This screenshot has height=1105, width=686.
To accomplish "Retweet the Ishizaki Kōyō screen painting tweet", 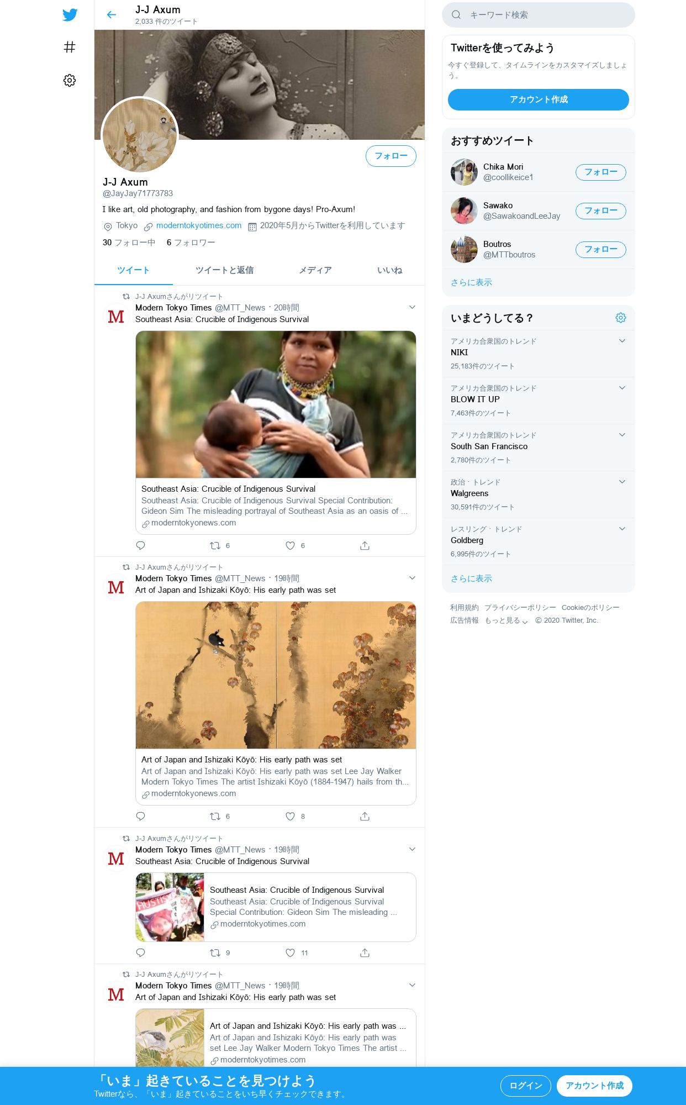I will 215,817.
